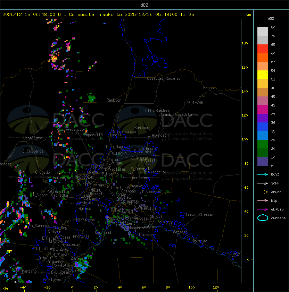Click the pink bip arrow in legend

pyautogui.click(x=263, y=200)
